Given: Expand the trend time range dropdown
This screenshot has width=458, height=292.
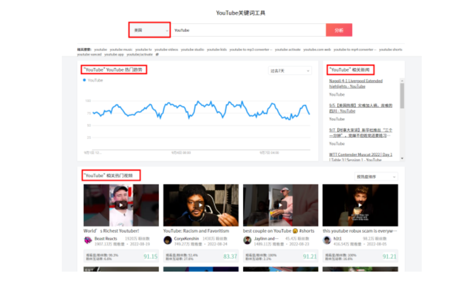Looking at the screenshot, I should pyautogui.click(x=290, y=71).
